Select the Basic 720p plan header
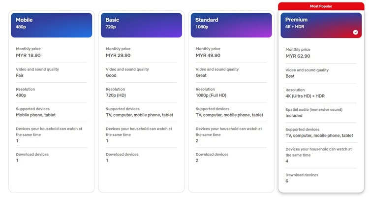Screen dimensions: 369x197 pyautogui.click(x=141, y=25)
